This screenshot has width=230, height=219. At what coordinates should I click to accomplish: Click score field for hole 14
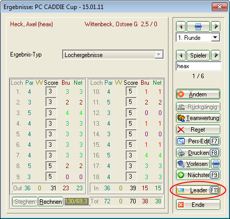(x=131, y=134)
